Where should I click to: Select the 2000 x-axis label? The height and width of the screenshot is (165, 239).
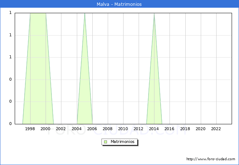(46, 129)
